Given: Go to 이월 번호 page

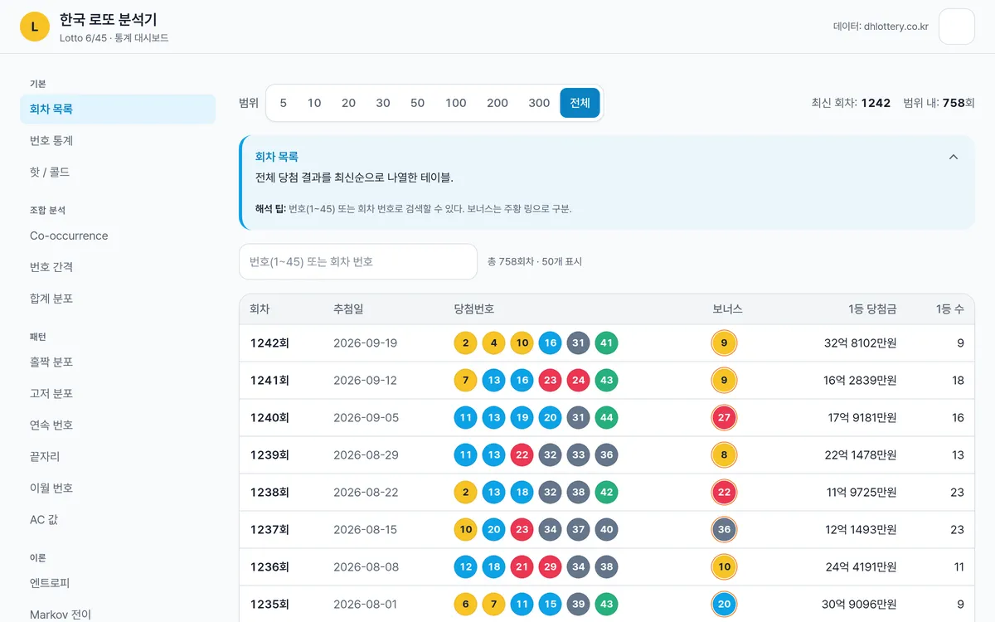Looking at the screenshot, I should coord(118,488).
